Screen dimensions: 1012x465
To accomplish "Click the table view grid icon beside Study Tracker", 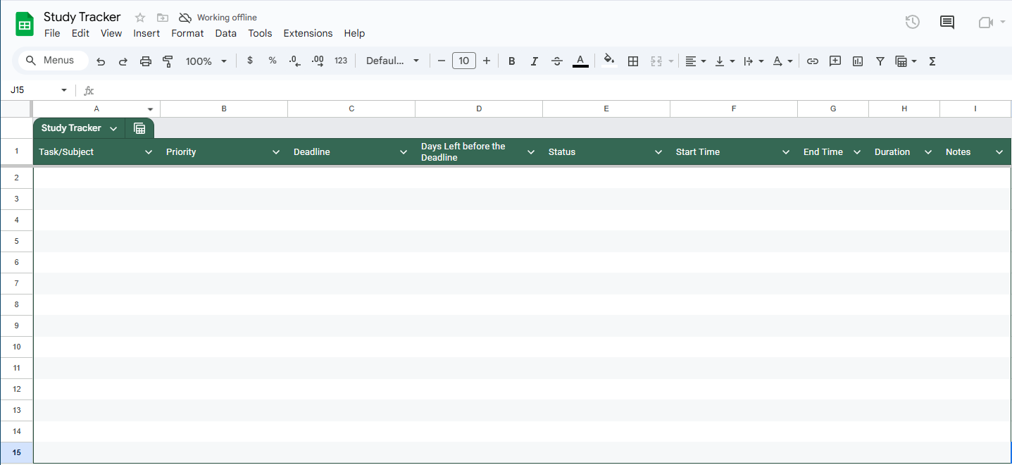I will (139, 128).
